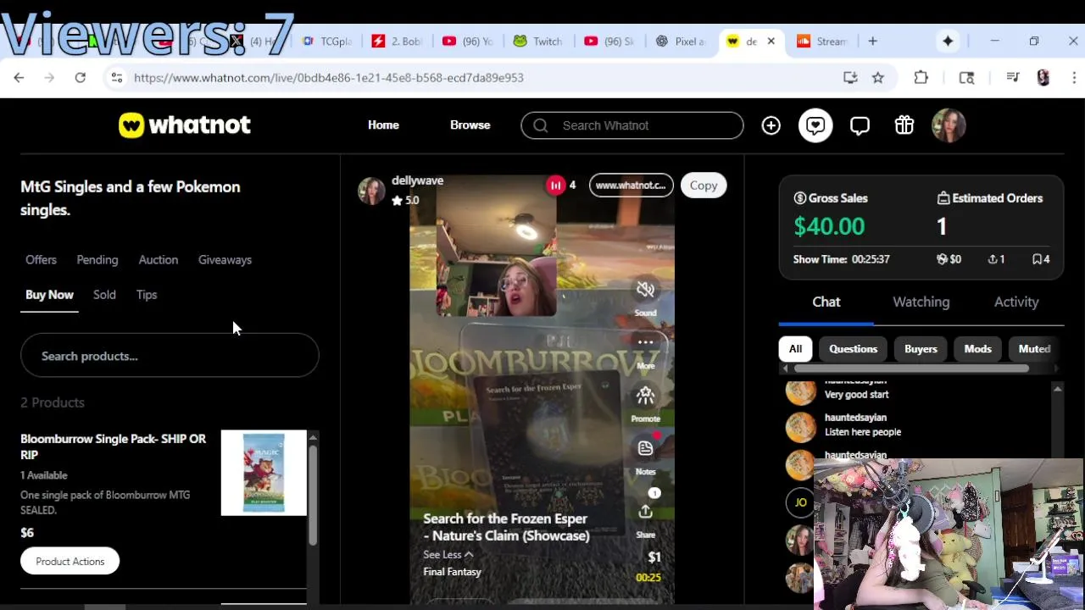The height and width of the screenshot is (610, 1085).
Task: Click Bloomburrow Single Pack product title
Action: click(114, 446)
